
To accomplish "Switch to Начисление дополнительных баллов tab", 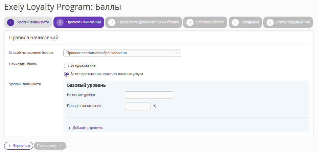I will (x=143, y=22).
